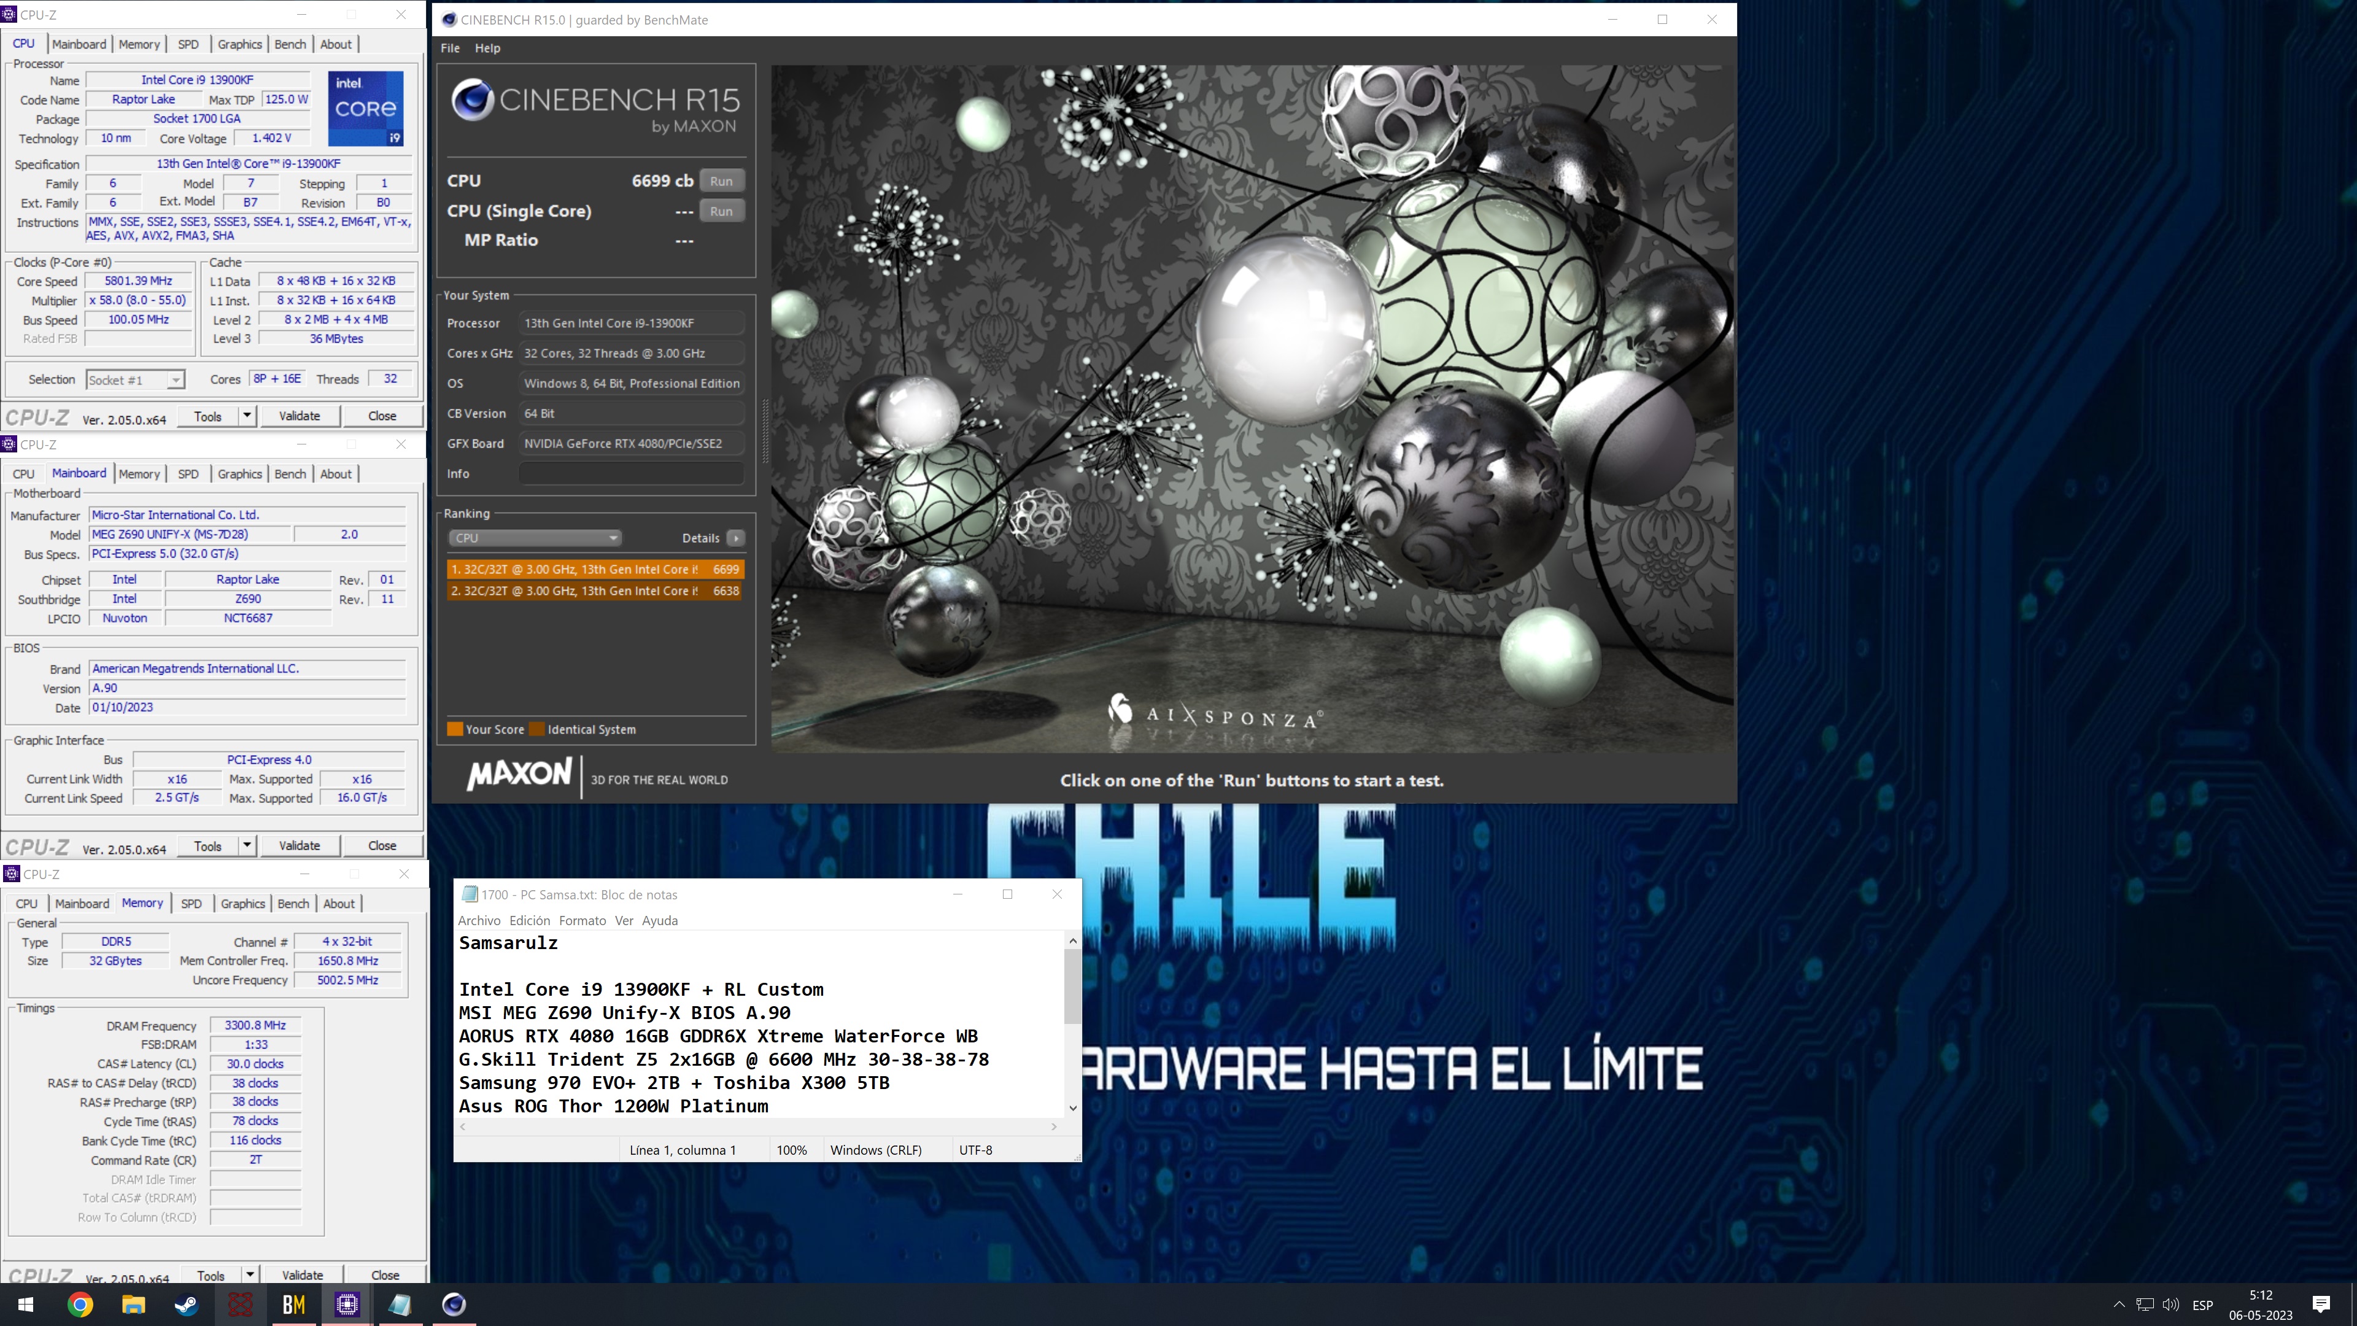
Task: Open the Archivo menu in Notepad
Action: (x=479, y=921)
